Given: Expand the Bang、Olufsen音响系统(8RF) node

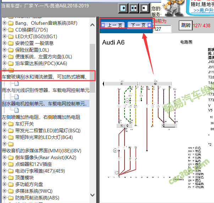Looking at the screenshot, I should [x=4, y=23].
